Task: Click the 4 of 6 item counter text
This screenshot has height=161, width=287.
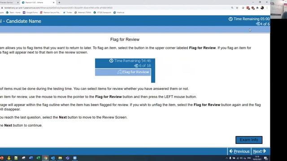Action: (265, 24)
